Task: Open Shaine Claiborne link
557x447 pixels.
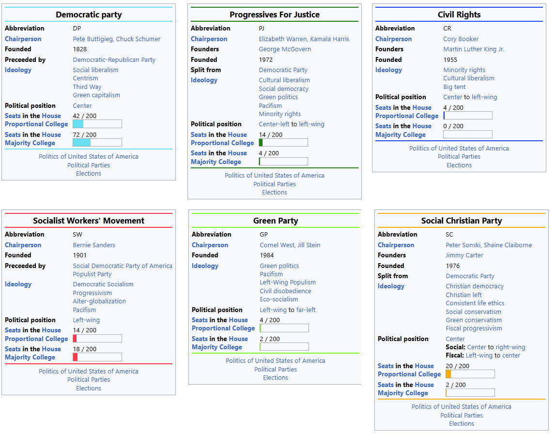Action: pos(508,245)
